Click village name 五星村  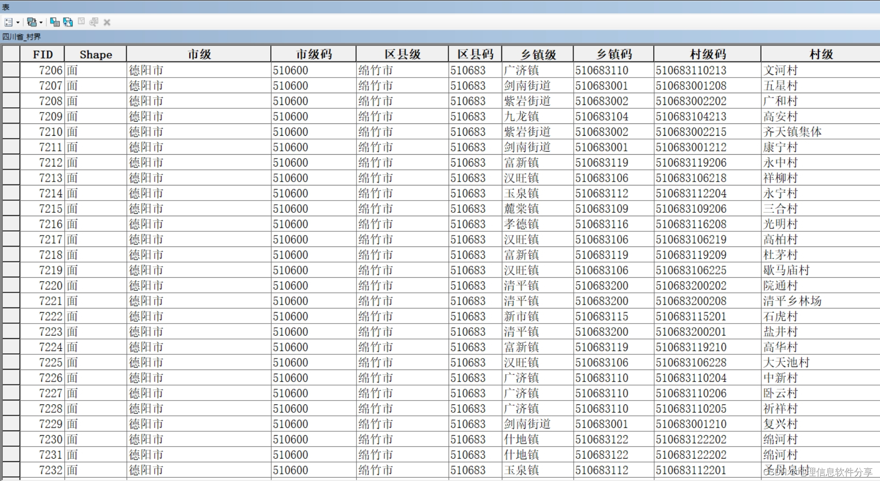click(x=781, y=86)
